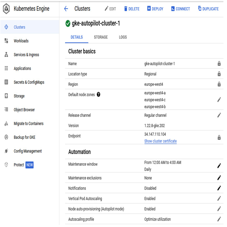This screenshot has height=227, width=227.
Task: Edit Node auto-provisioning pencil icon
Action: click(x=219, y=209)
